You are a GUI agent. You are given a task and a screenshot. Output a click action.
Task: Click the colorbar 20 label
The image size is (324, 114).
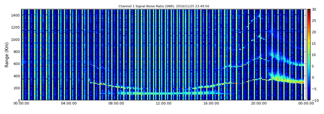pyautogui.click(x=314, y=32)
